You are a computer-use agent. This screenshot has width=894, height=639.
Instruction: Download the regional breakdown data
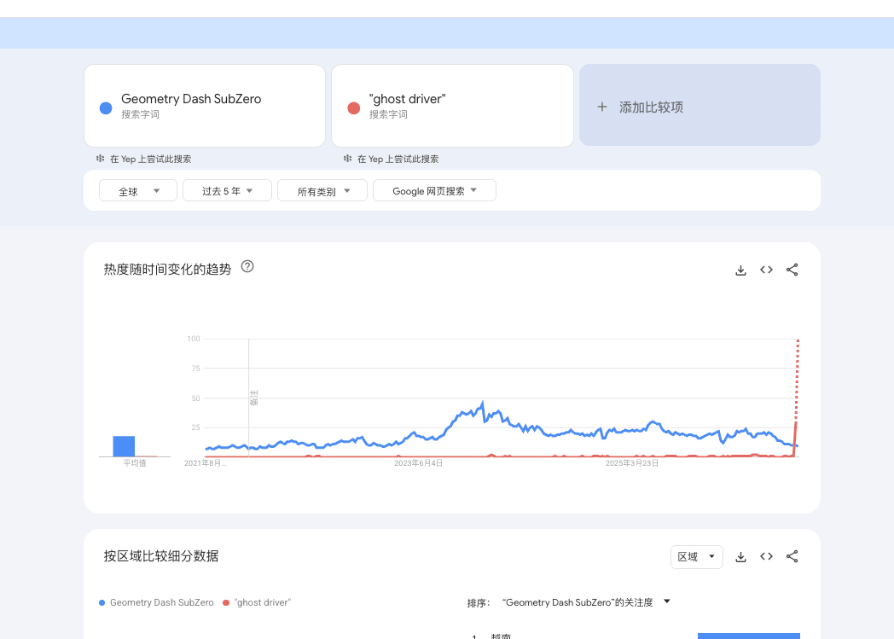tap(740, 557)
